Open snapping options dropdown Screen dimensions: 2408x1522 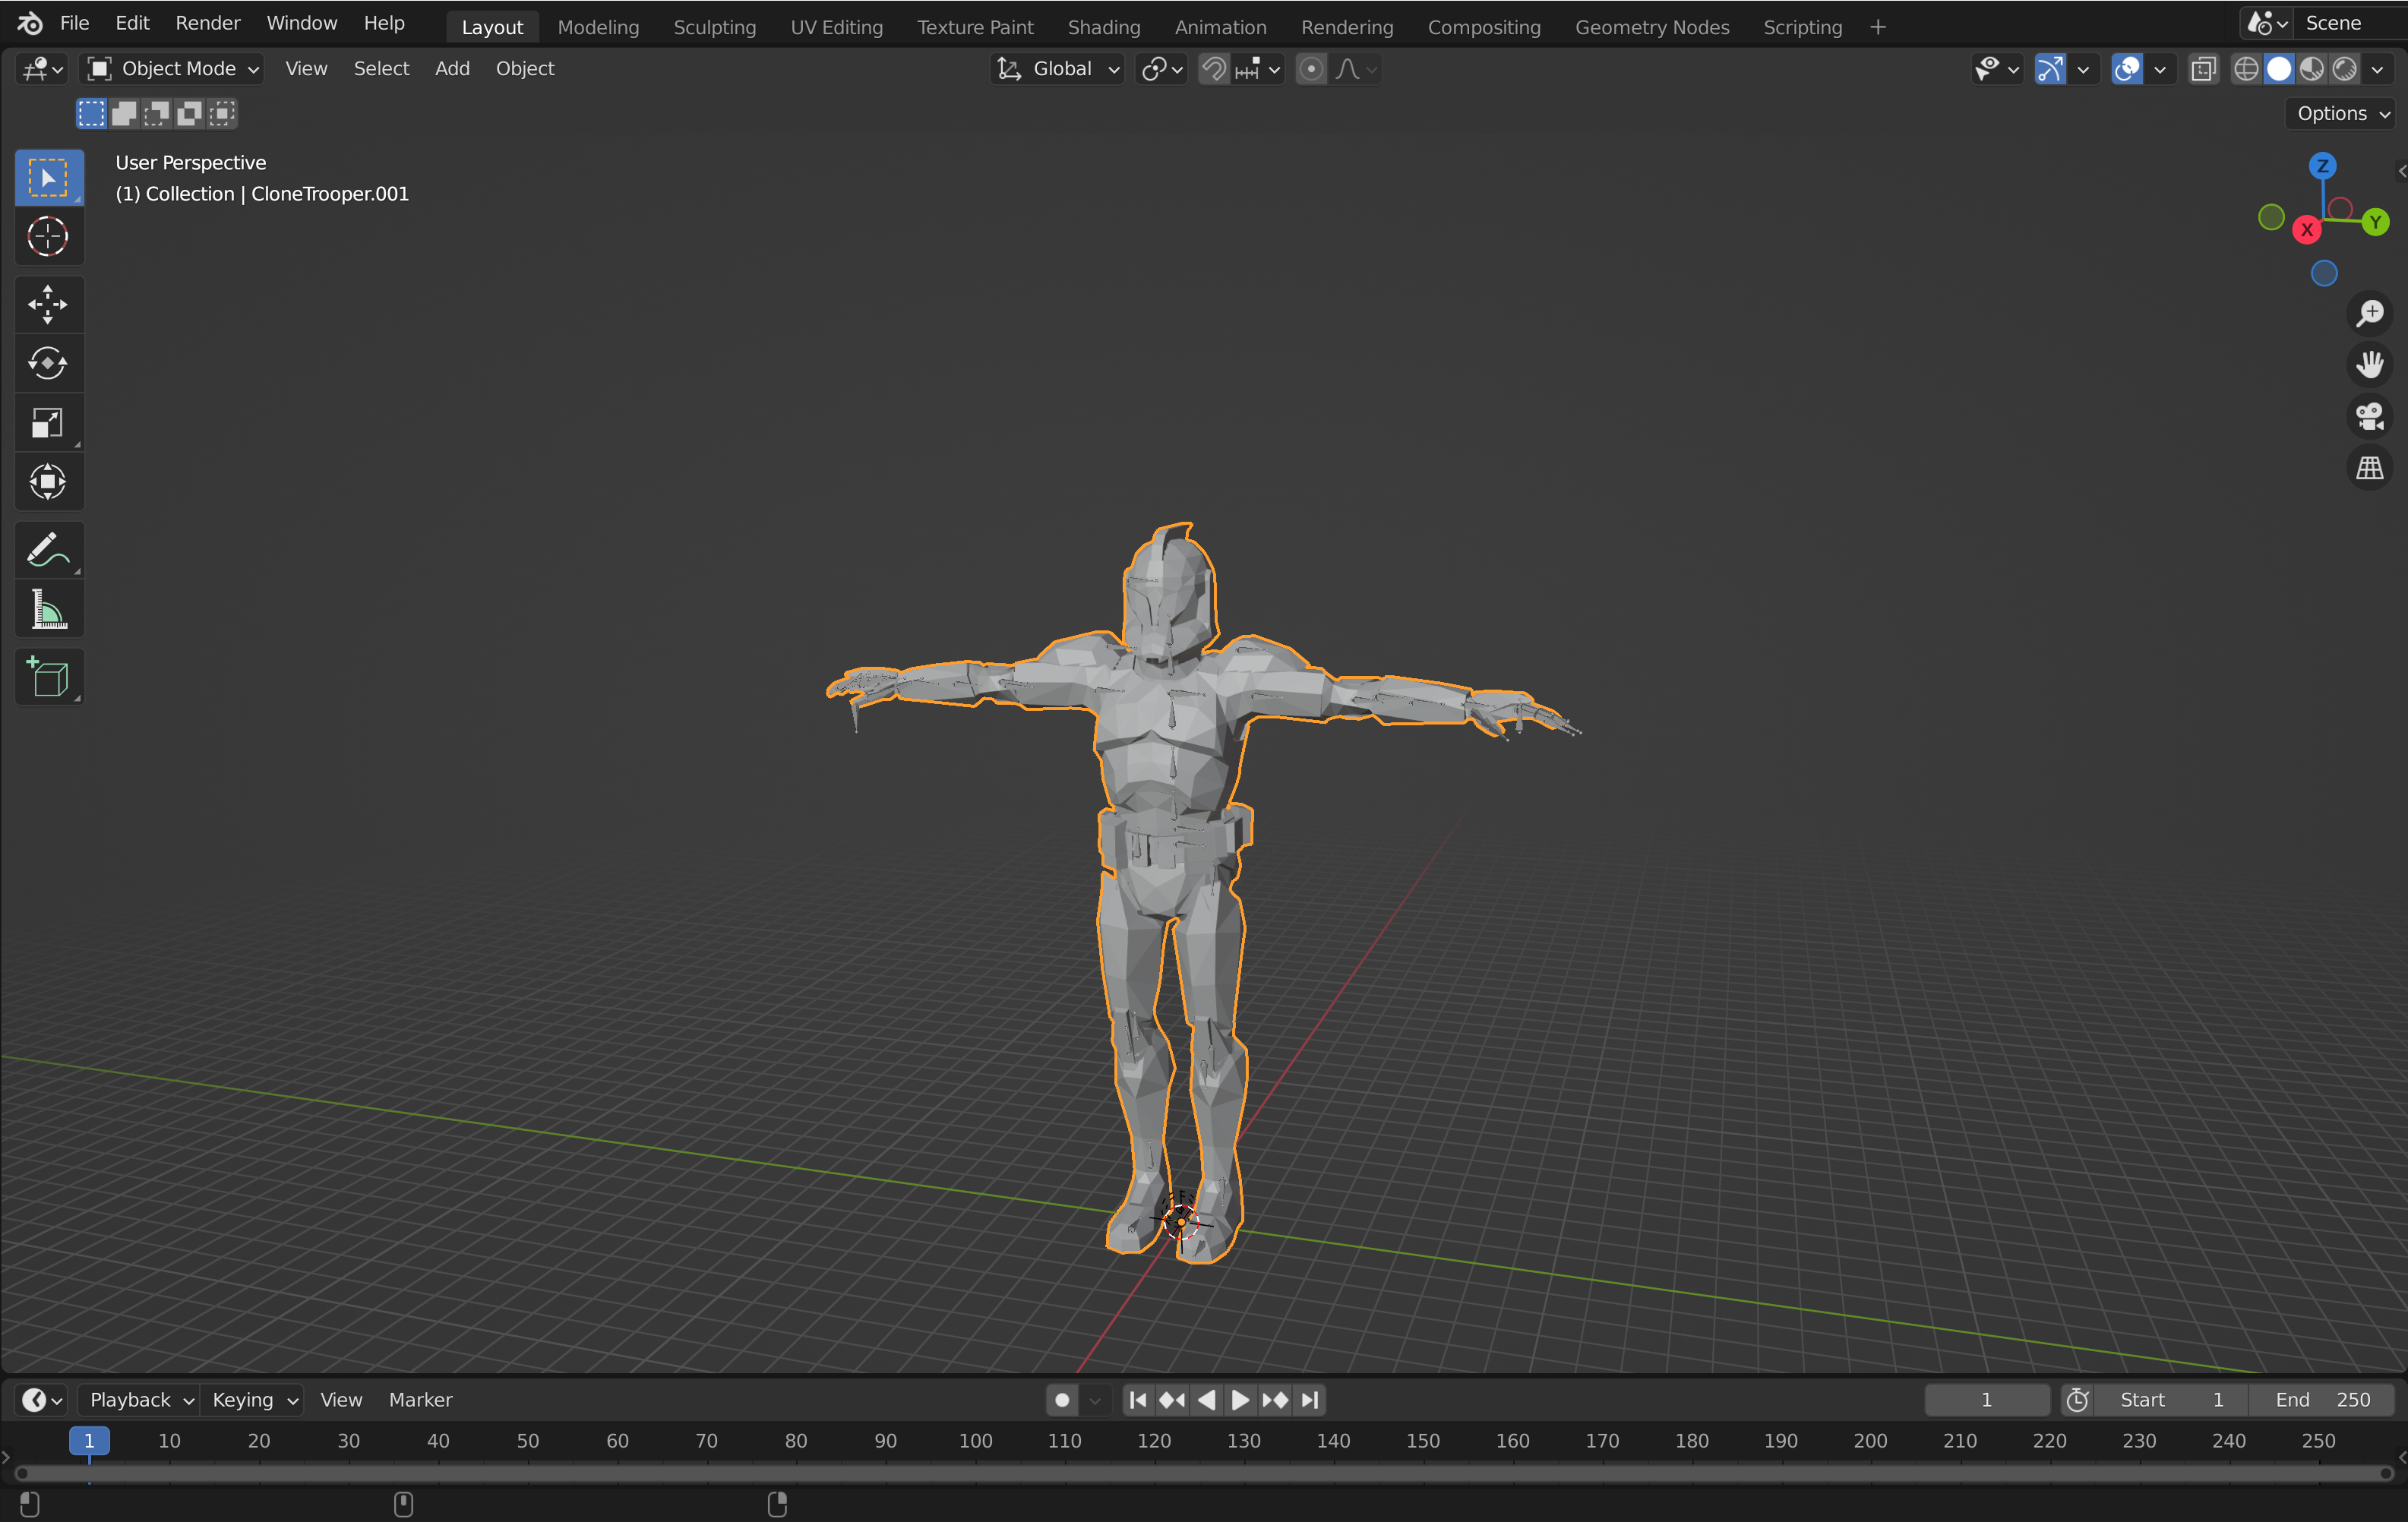pos(1258,69)
